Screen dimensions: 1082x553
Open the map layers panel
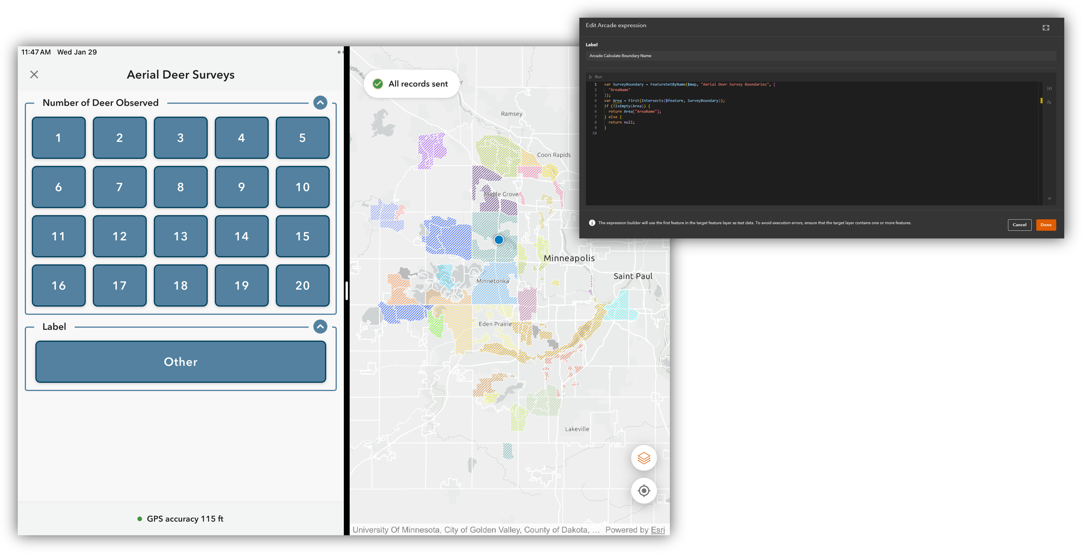pos(643,458)
